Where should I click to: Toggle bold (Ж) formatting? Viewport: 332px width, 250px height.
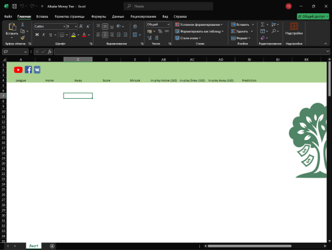pyautogui.click(x=37, y=34)
